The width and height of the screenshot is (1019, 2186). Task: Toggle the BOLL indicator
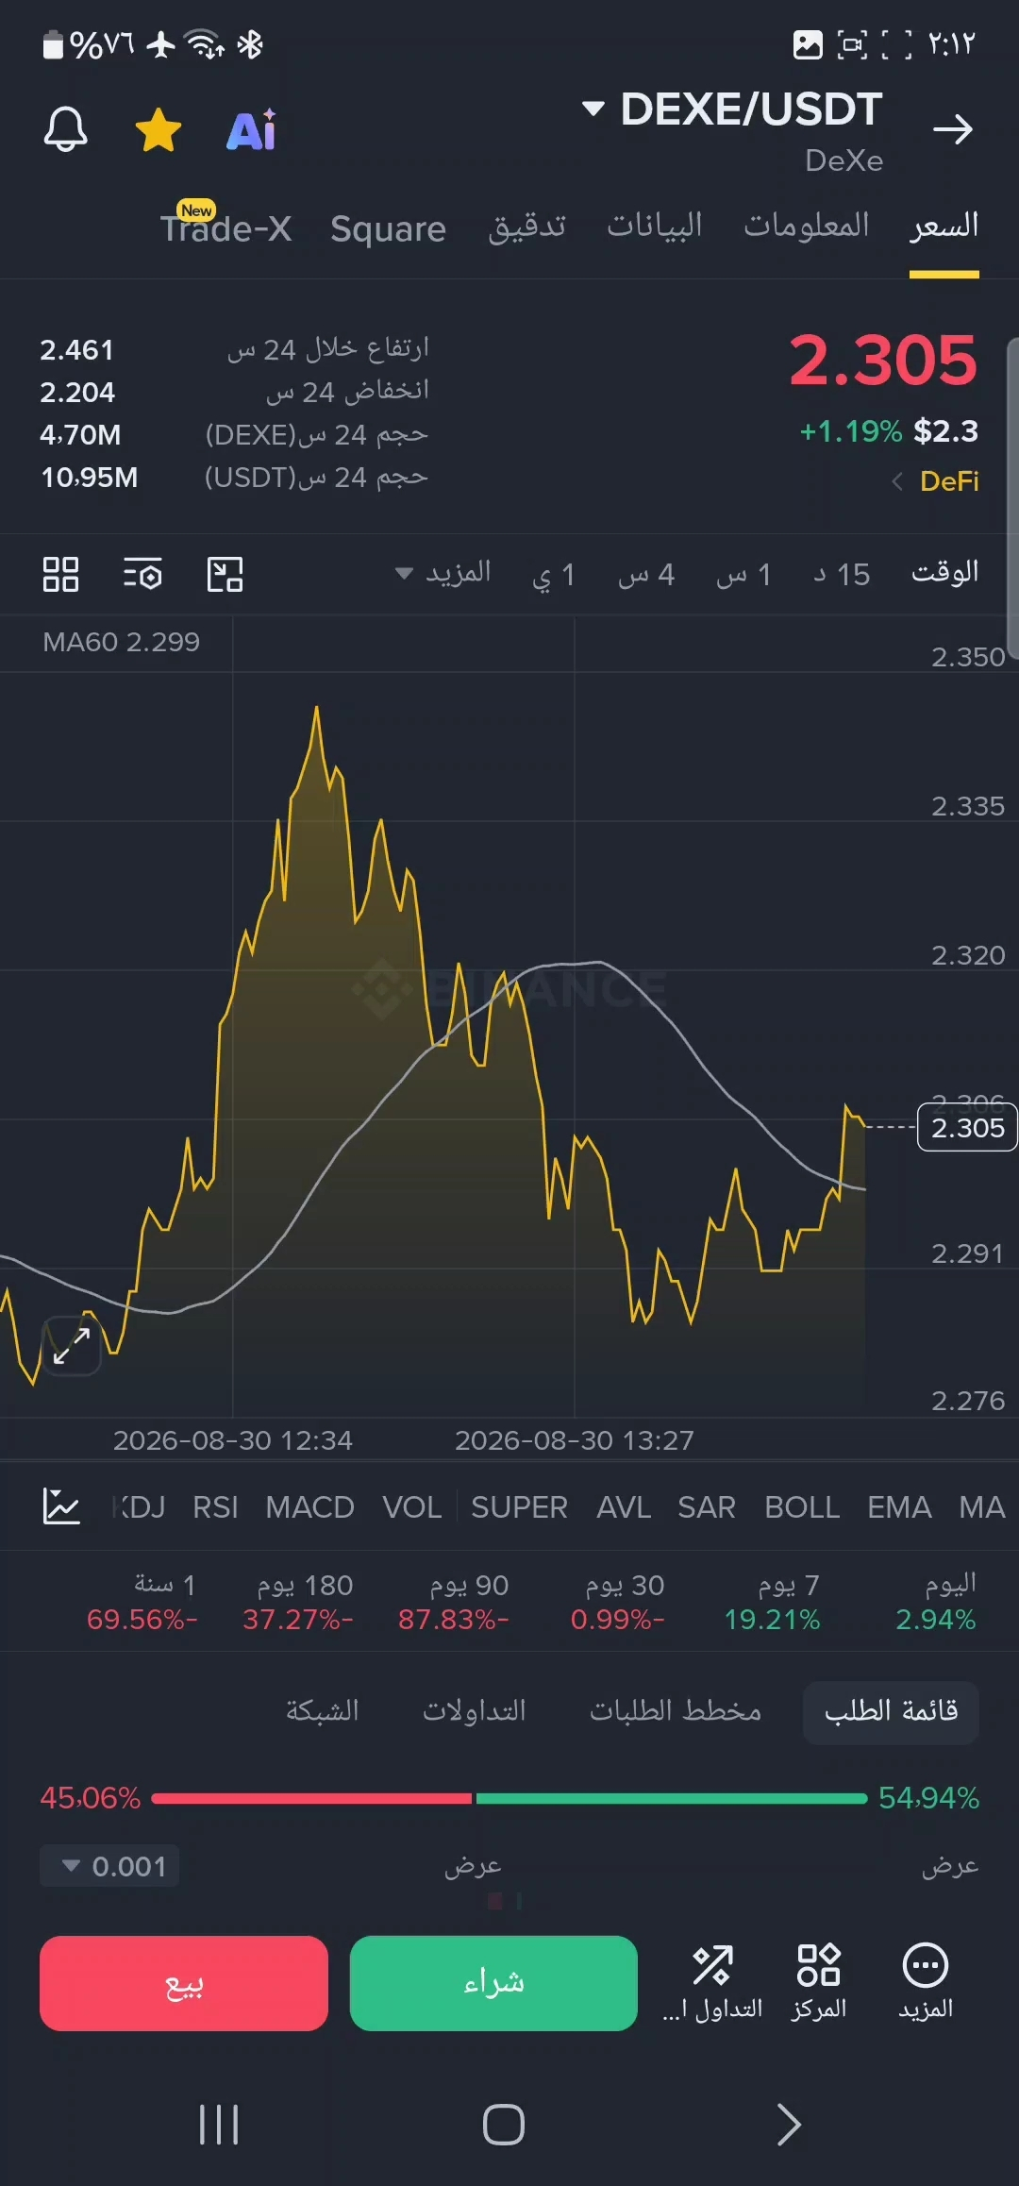click(802, 1507)
